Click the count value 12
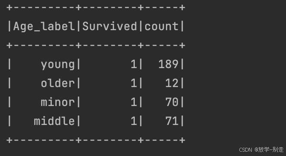 (x=172, y=83)
